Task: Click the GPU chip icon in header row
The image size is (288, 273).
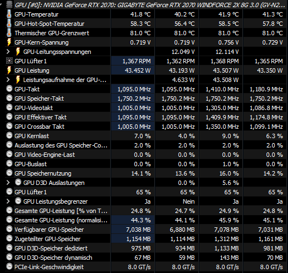Action: (9, 4)
